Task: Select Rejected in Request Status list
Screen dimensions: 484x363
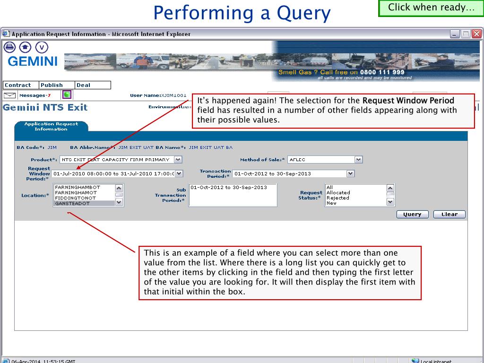Action: (355, 198)
